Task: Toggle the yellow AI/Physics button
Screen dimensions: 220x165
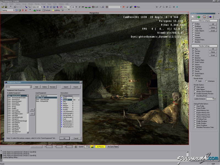Action: [x=100, y=147]
